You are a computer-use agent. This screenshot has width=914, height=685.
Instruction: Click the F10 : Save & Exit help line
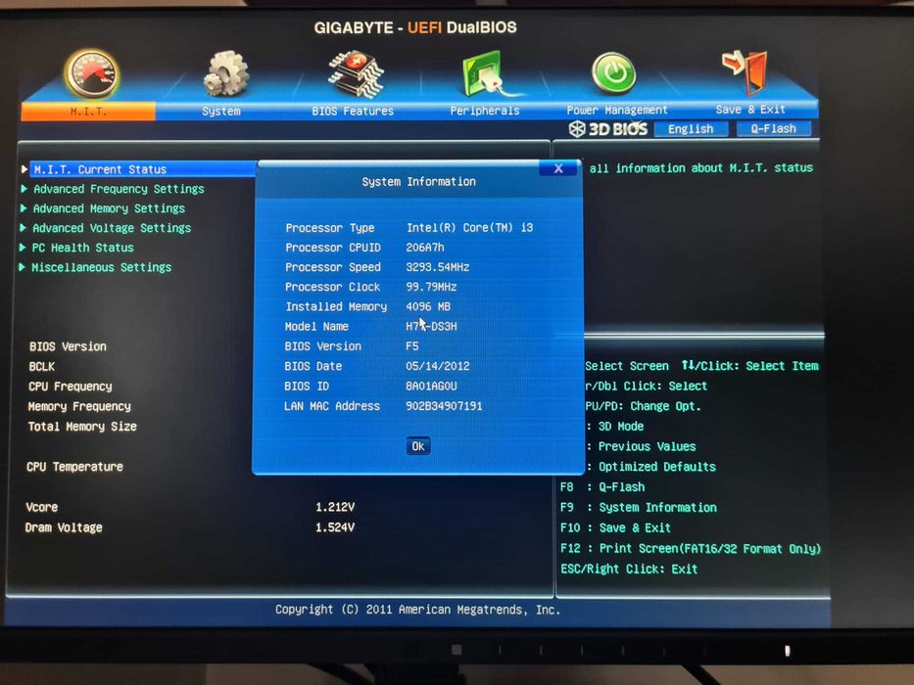click(615, 527)
